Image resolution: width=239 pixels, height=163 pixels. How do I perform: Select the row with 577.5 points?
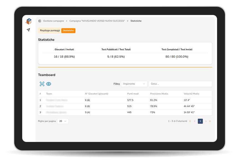(125, 100)
